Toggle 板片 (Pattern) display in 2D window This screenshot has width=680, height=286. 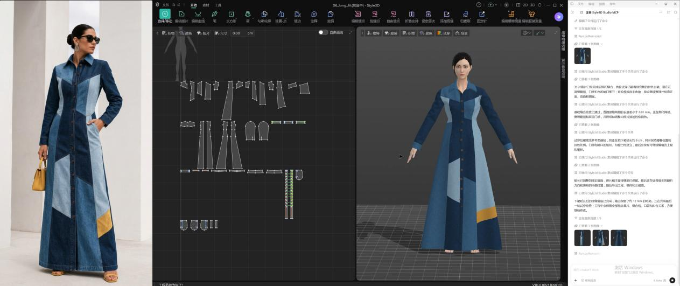203,33
